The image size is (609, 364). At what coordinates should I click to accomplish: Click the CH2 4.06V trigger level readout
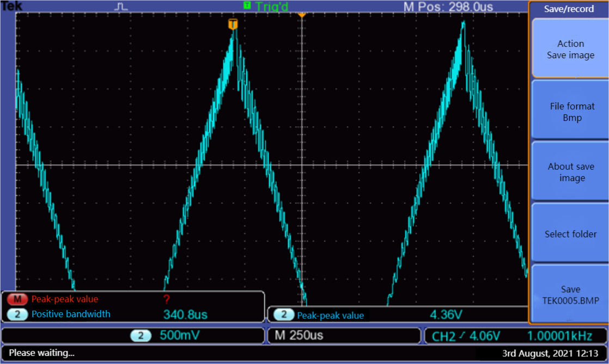click(x=466, y=336)
